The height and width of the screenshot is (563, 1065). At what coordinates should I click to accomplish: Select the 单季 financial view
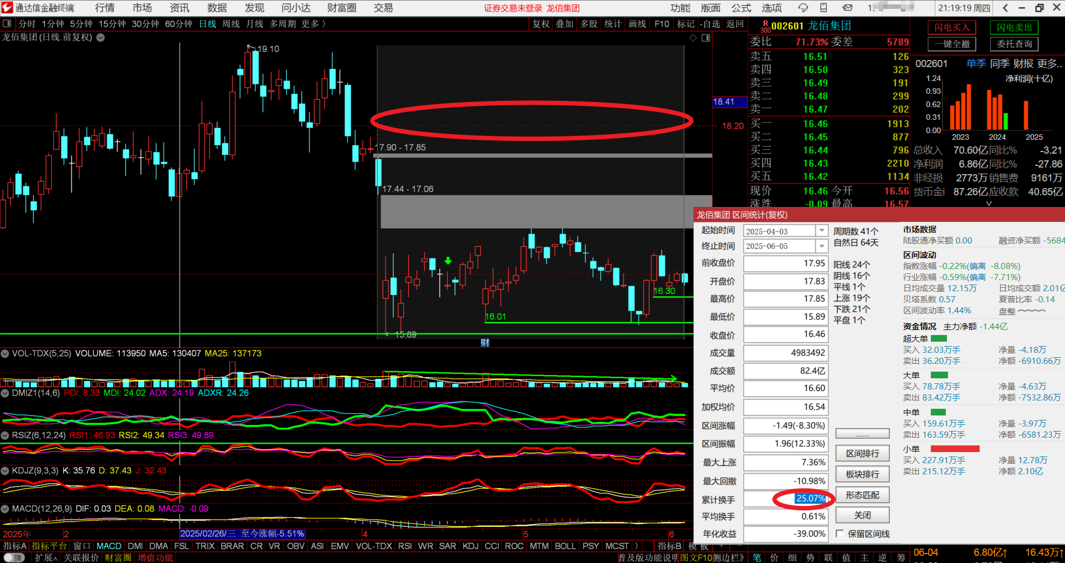[x=976, y=64]
